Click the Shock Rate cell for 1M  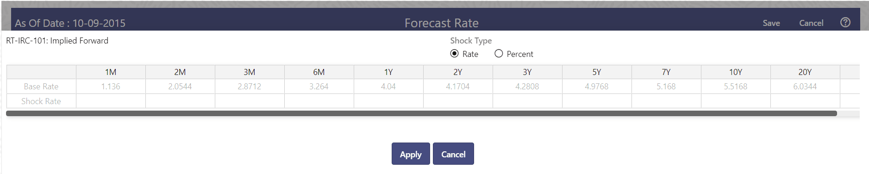(x=111, y=101)
